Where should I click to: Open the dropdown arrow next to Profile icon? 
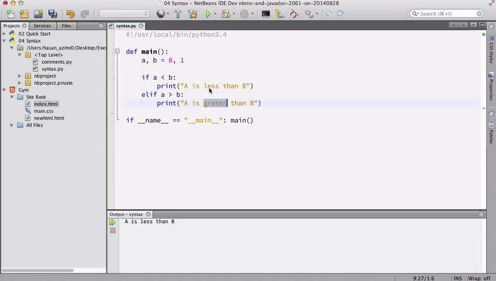tap(252, 13)
